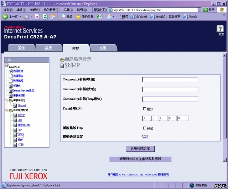228x189 pixels.
Task: Open the Internet Services設定 tree link
Action: click(24, 91)
